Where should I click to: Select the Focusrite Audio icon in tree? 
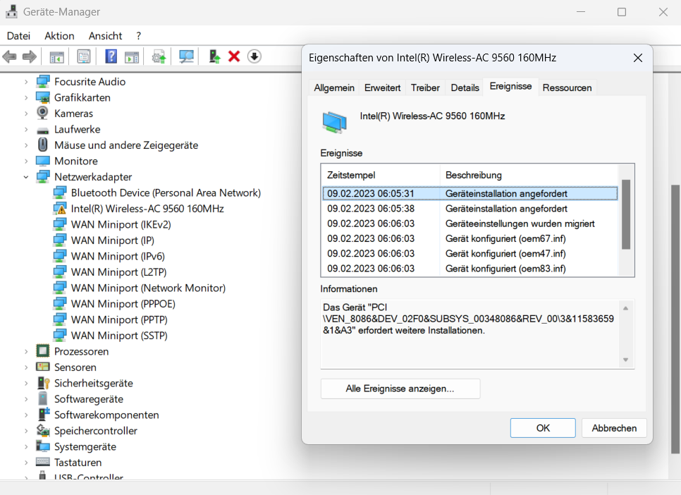pyautogui.click(x=43, y=82)
